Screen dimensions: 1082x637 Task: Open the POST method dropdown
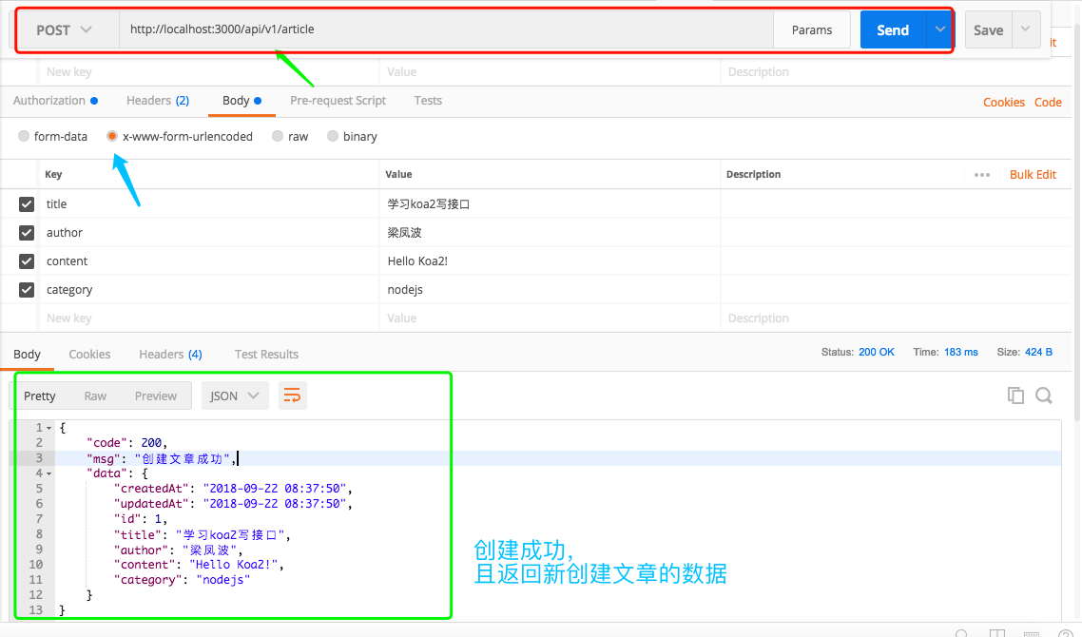click(x=64, y=29)
